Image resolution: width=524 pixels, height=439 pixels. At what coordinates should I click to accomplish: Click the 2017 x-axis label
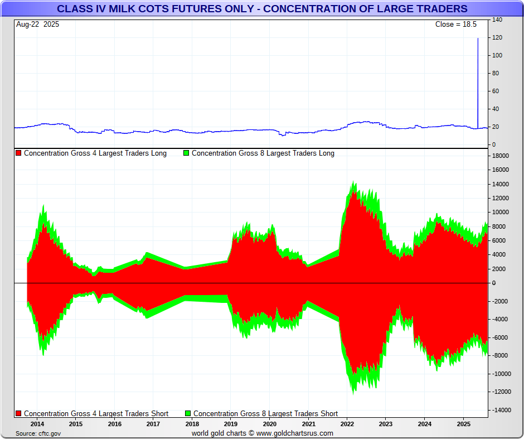[x=153, y=424]
